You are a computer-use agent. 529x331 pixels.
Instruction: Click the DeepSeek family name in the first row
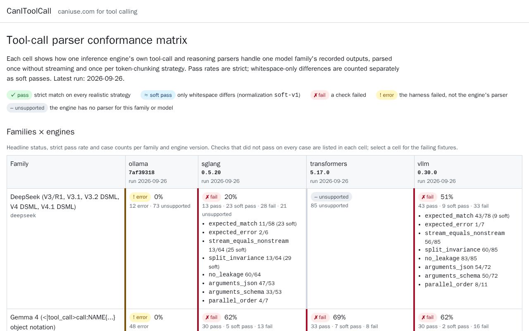(x=65, y=202)
